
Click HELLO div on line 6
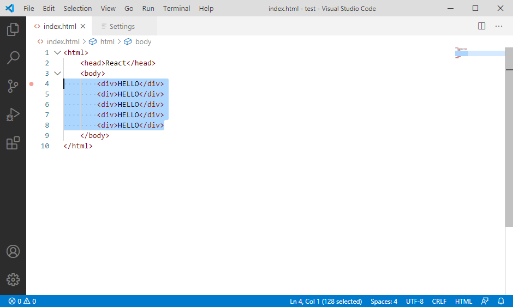tap(130, 105)
